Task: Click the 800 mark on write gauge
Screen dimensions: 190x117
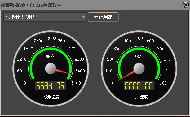Action: (167, 59)
